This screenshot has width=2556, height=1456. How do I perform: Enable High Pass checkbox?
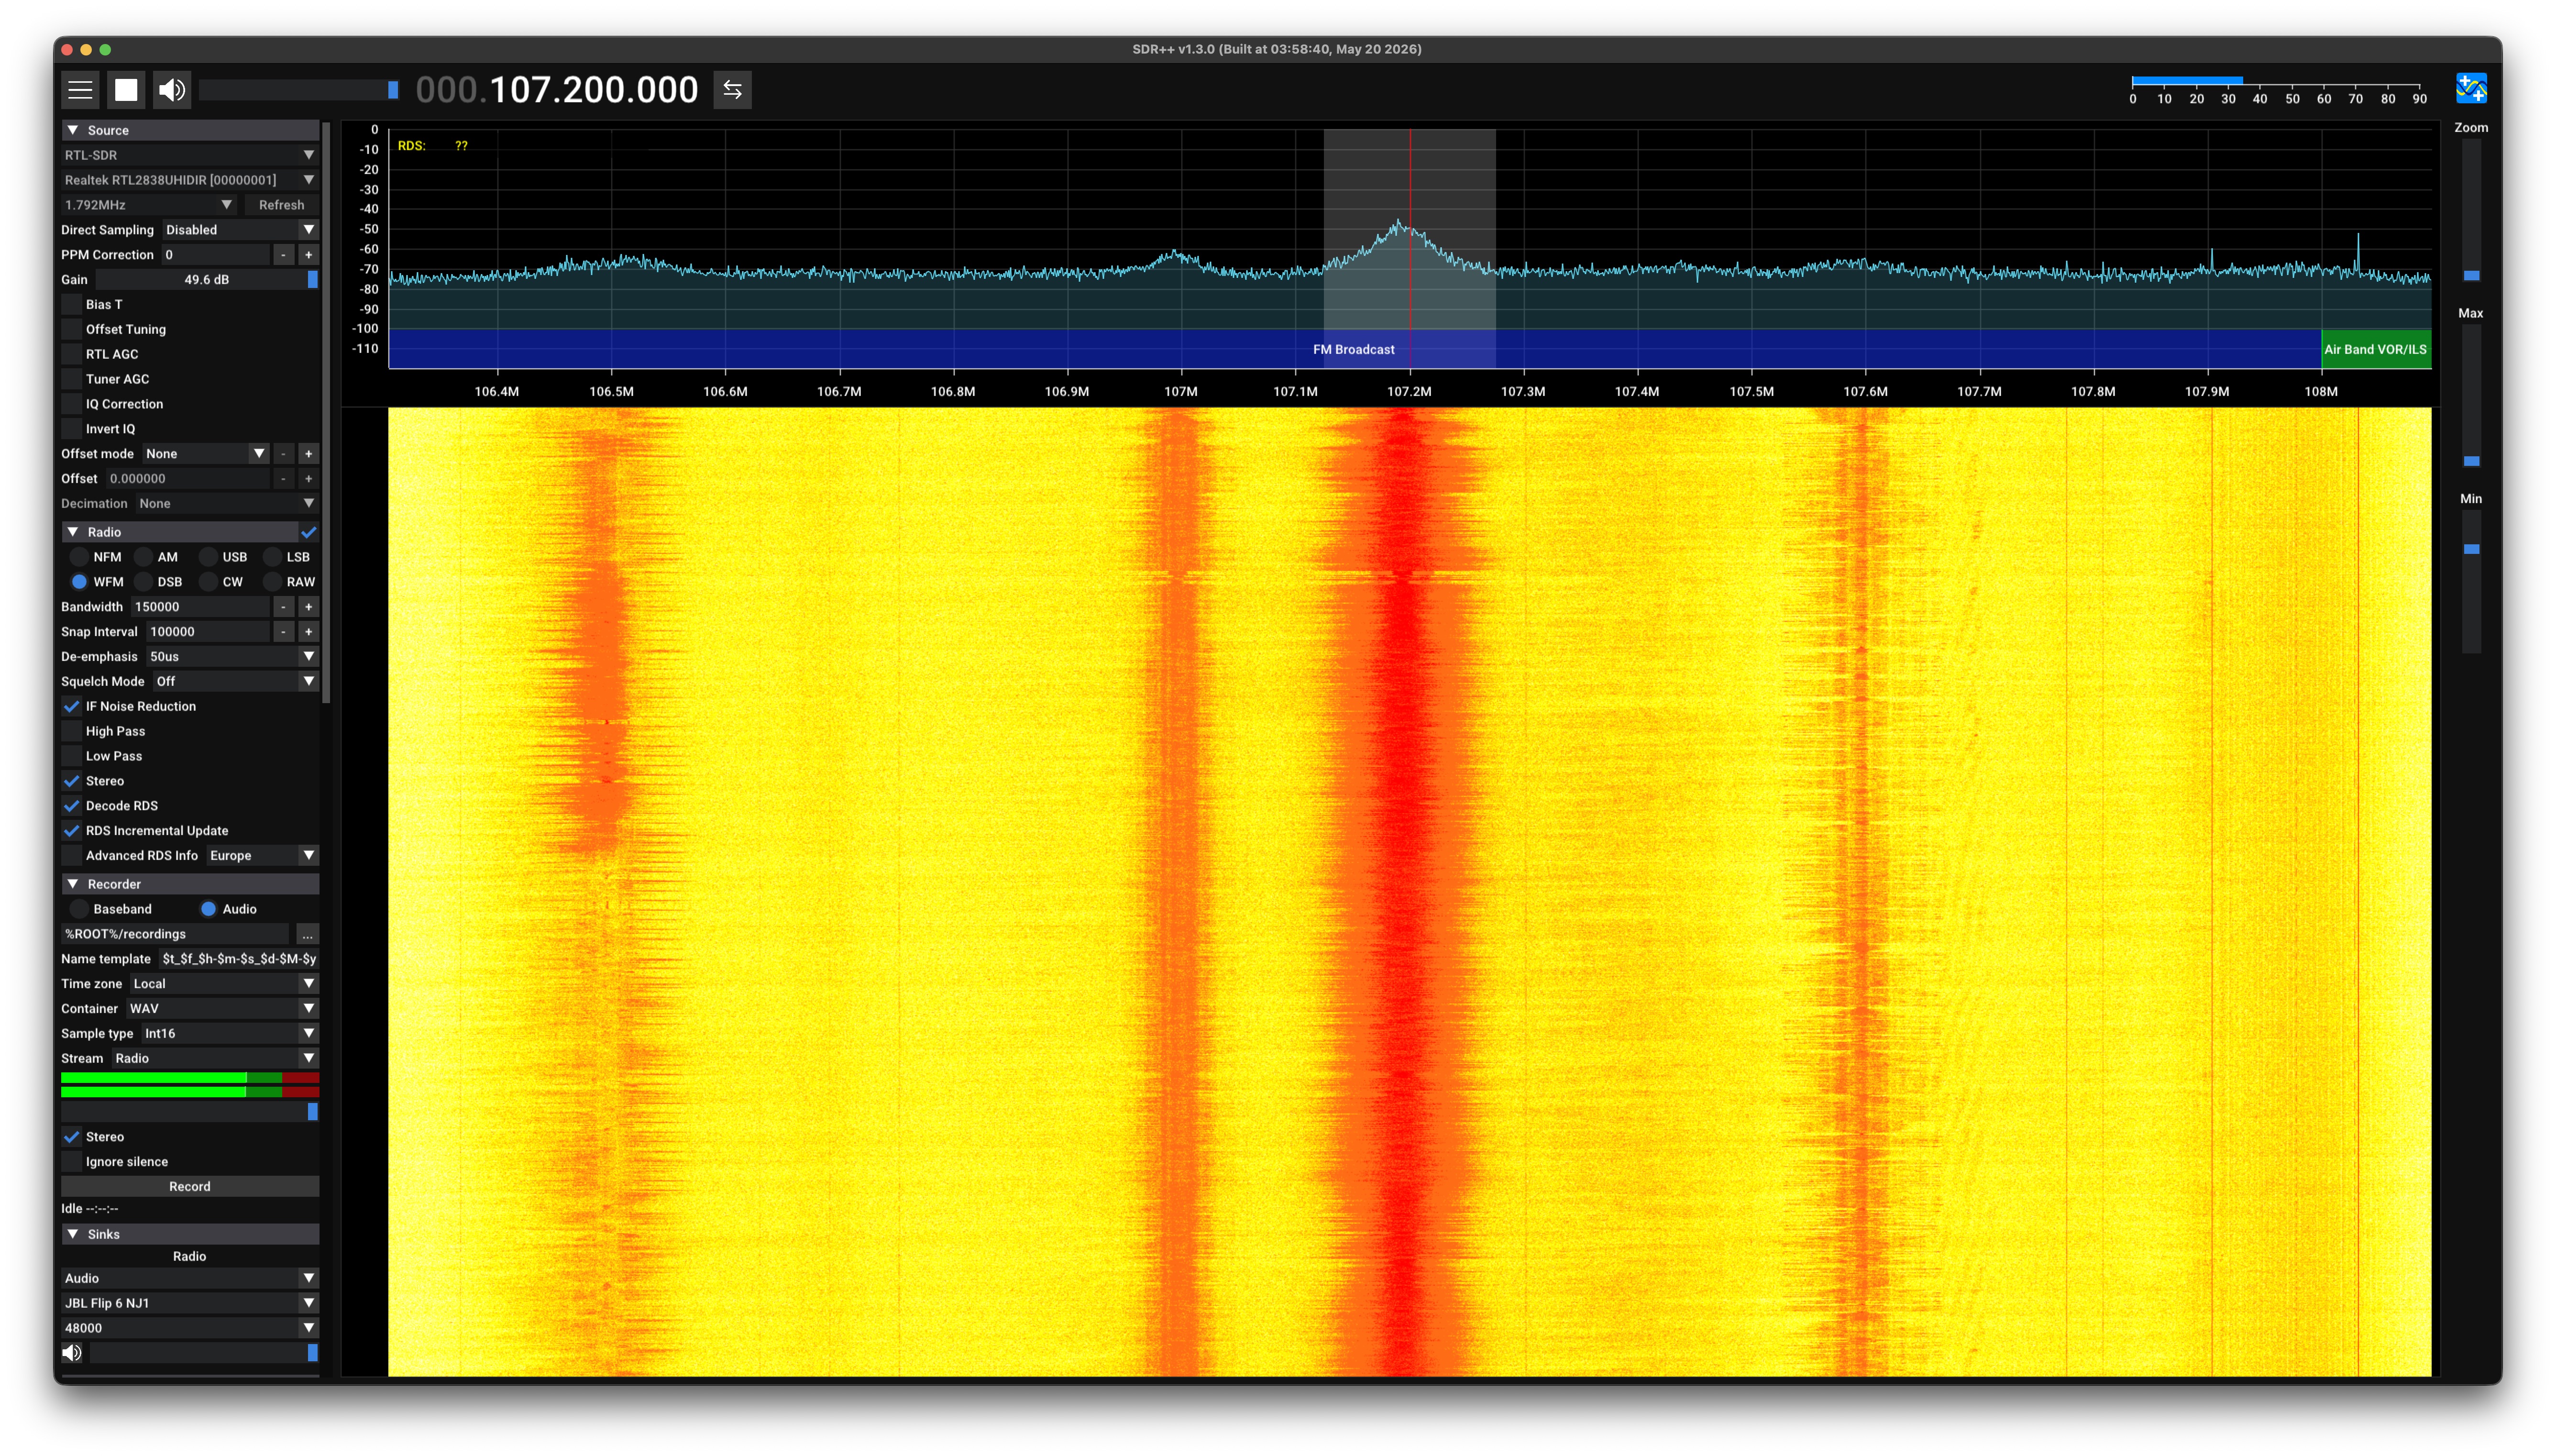click(x=71, y=732)
